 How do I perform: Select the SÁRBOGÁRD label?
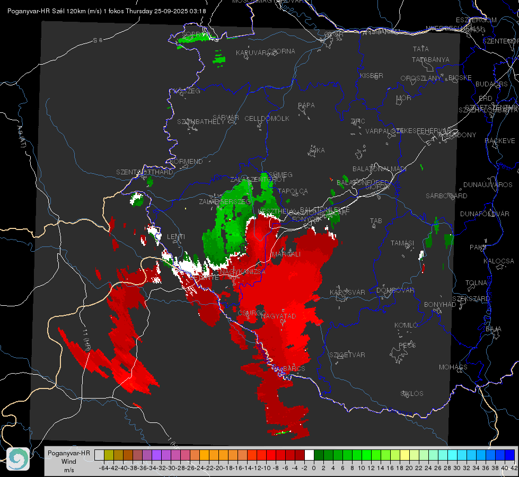[x=446, y=196]
